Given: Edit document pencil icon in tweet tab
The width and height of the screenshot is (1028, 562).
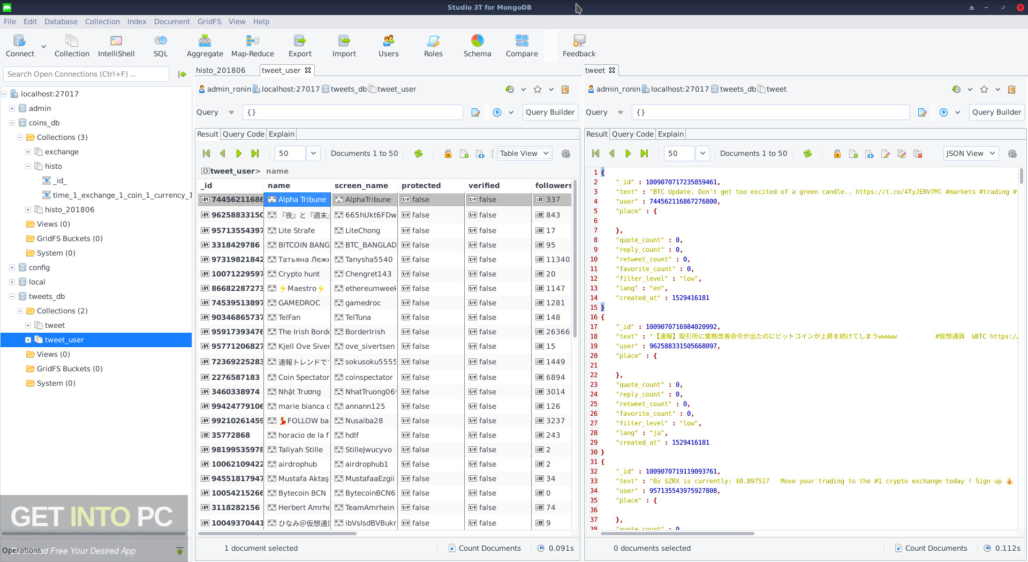Looking at the screenshot, I should click(886, 154).
